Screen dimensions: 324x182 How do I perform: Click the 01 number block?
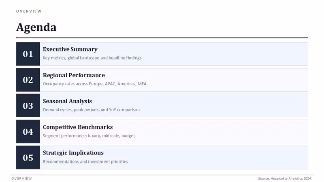coord(28,54)
